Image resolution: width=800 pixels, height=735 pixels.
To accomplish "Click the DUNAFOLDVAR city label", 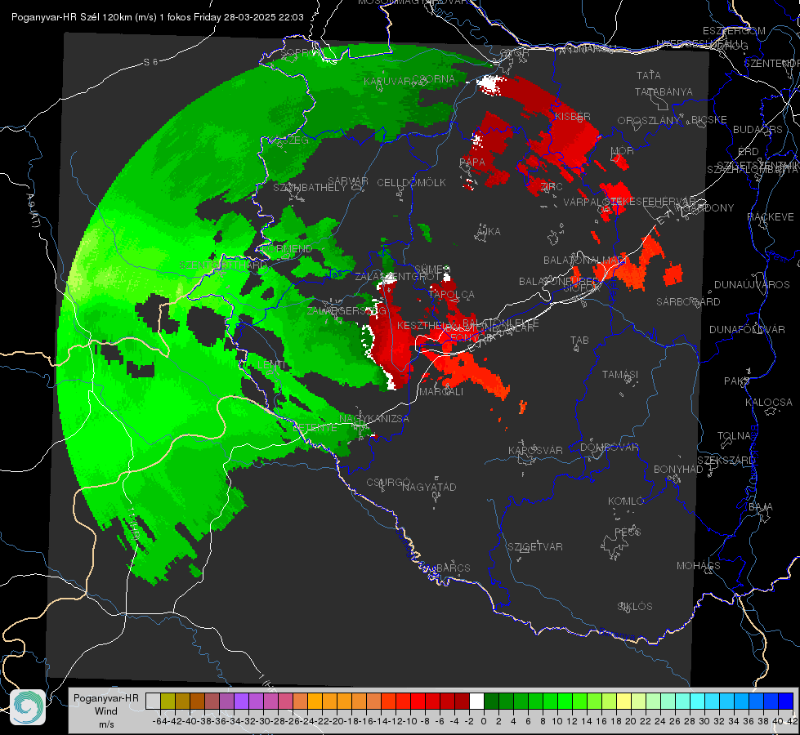I will 747,329.
